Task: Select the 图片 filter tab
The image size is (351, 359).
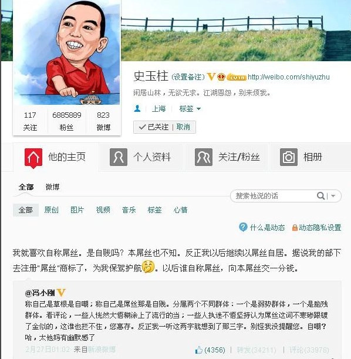Action: pyautogui.click(x=77, y=210)
